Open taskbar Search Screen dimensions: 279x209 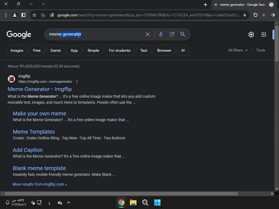click(145, 202)
